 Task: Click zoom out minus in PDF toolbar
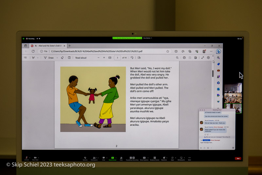pyautogui.click(x=99, y=57)
